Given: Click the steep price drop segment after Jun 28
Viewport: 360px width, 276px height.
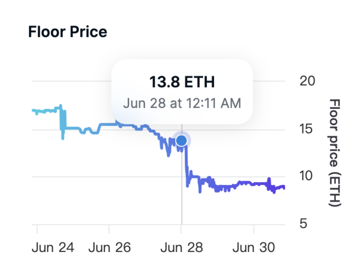Looking at the screenshot, I should click(x=187, y=163).
